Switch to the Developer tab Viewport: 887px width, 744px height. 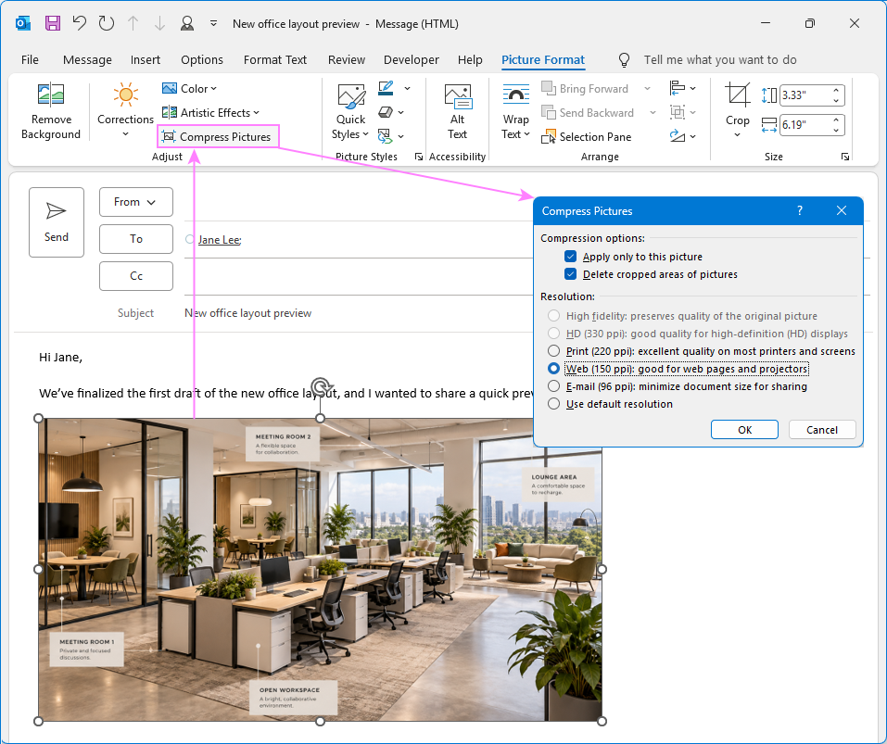tap(412, 60)
